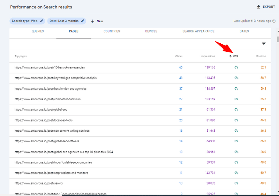Open the Countries tab

(x=112, y=31)
